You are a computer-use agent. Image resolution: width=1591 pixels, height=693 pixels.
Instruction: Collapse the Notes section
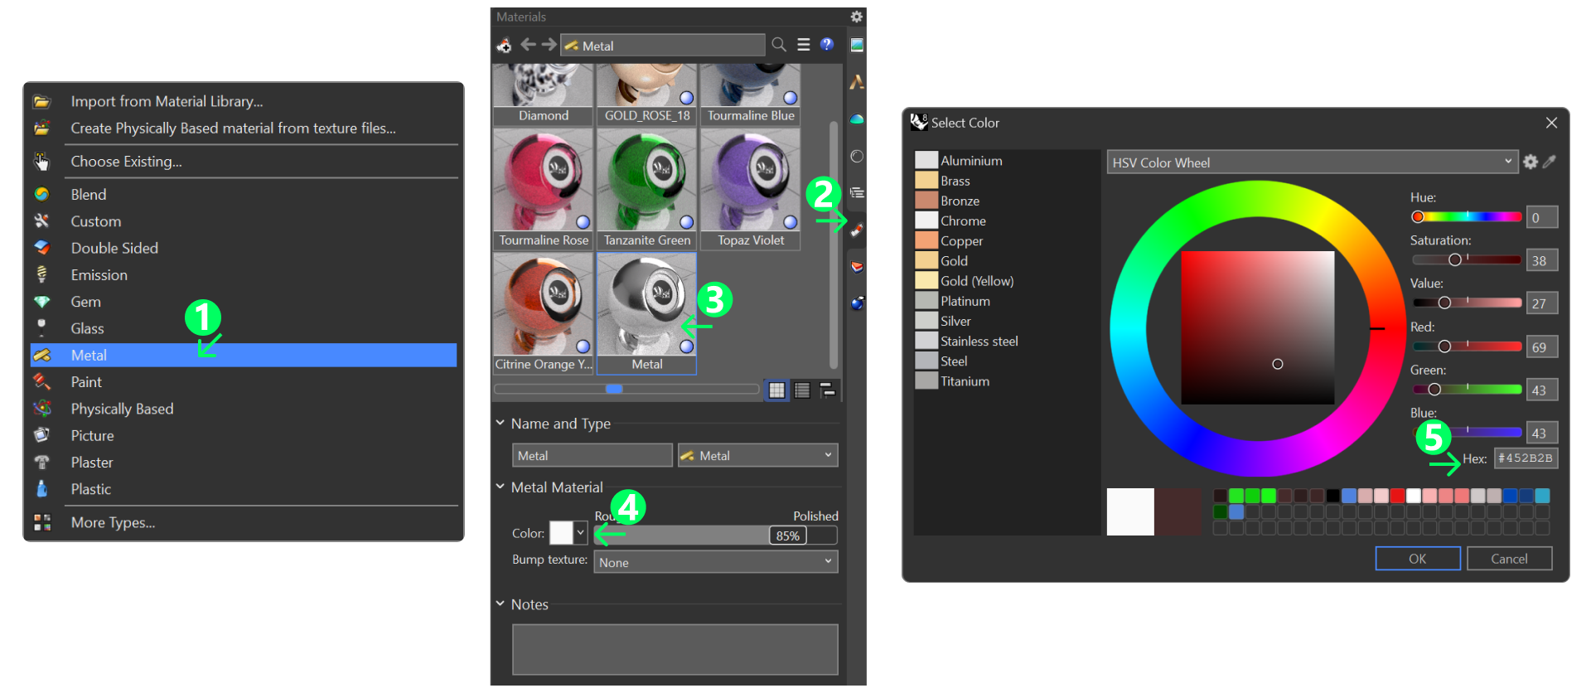click(x=501, y=603)
